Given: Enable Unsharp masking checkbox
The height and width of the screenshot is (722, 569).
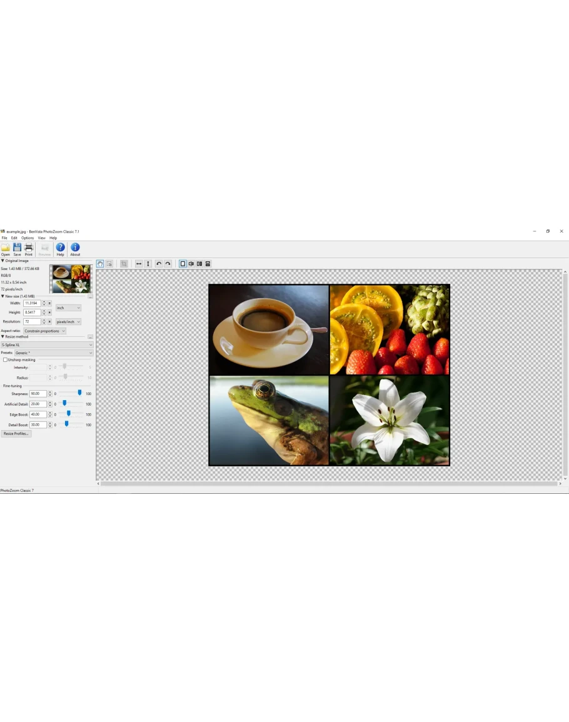Looking at the screenshot, I should [5, 359].
